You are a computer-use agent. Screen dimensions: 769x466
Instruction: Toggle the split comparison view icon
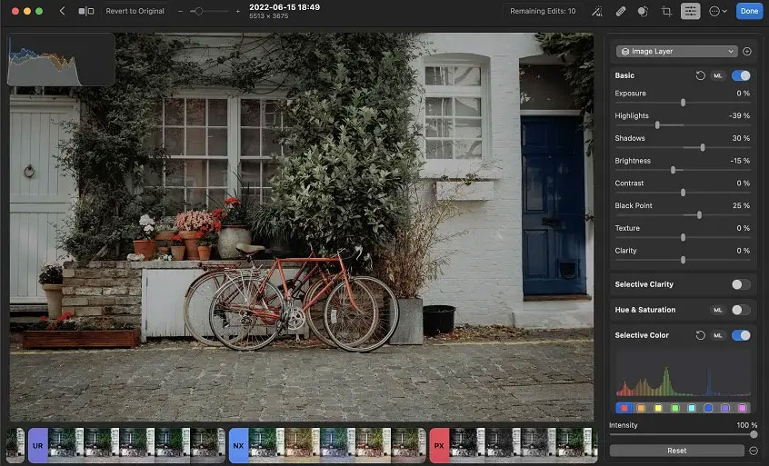[x=86, y=11]
